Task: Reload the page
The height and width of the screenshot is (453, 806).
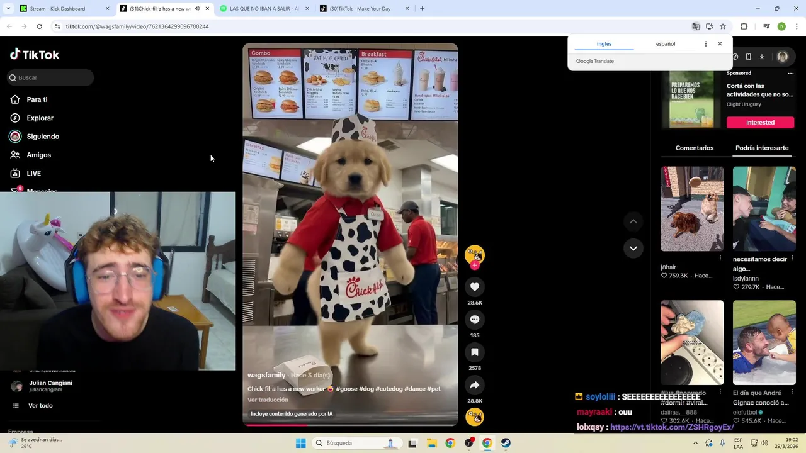Action: coord(39,26)
